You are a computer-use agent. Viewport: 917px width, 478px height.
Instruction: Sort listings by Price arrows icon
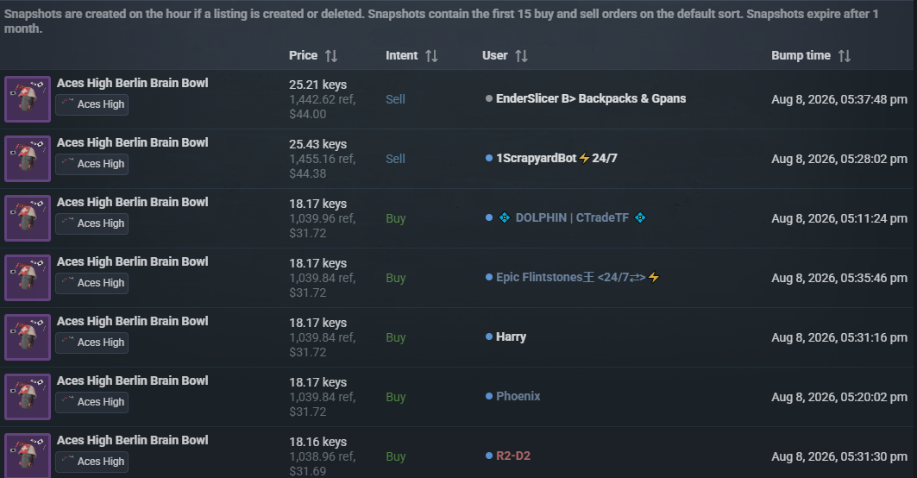(331, 55)
